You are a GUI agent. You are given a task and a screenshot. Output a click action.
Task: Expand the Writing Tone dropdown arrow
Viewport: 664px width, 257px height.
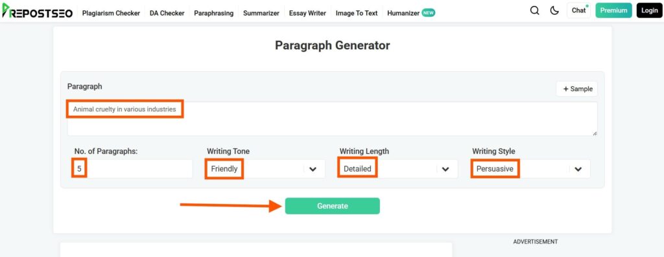[x=313, y=169]
